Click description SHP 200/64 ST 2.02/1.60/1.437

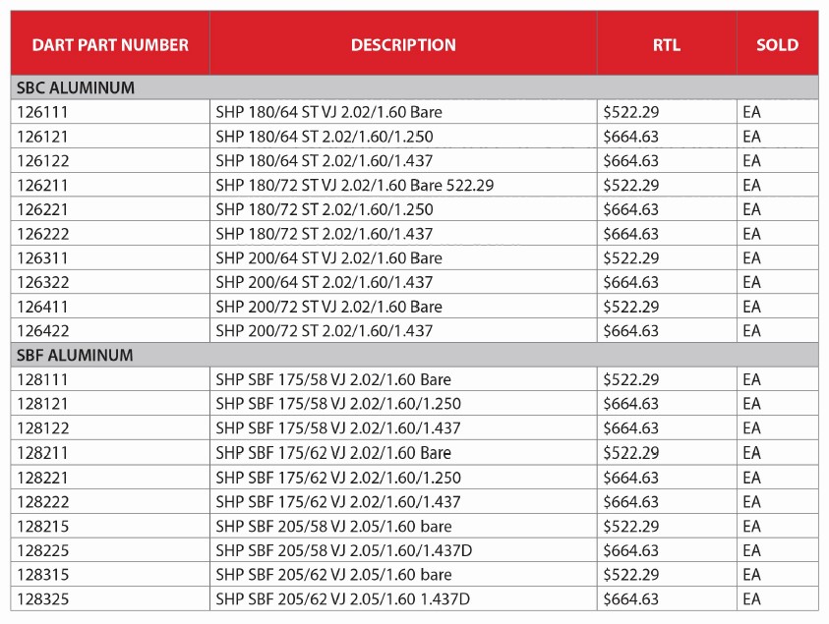325,282
